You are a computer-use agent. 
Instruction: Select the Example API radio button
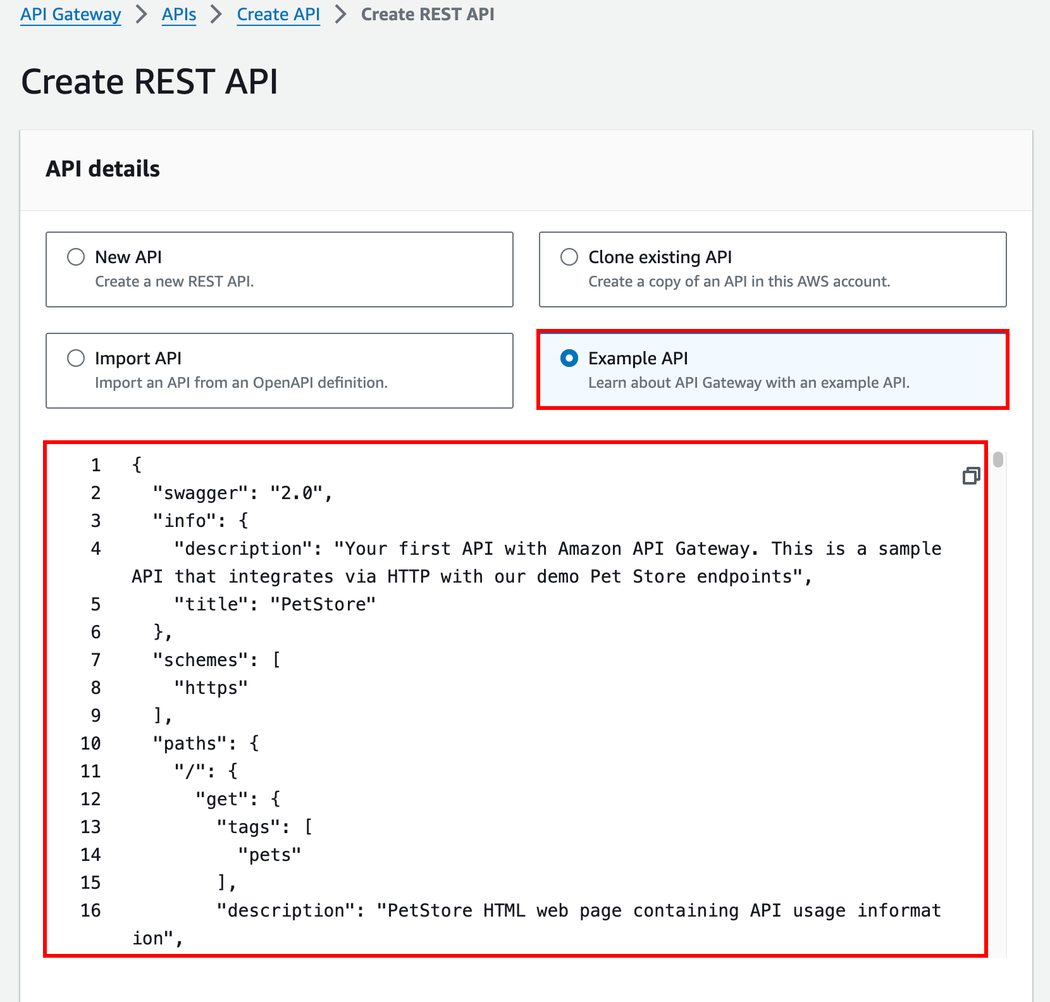(x=569, y=358)
